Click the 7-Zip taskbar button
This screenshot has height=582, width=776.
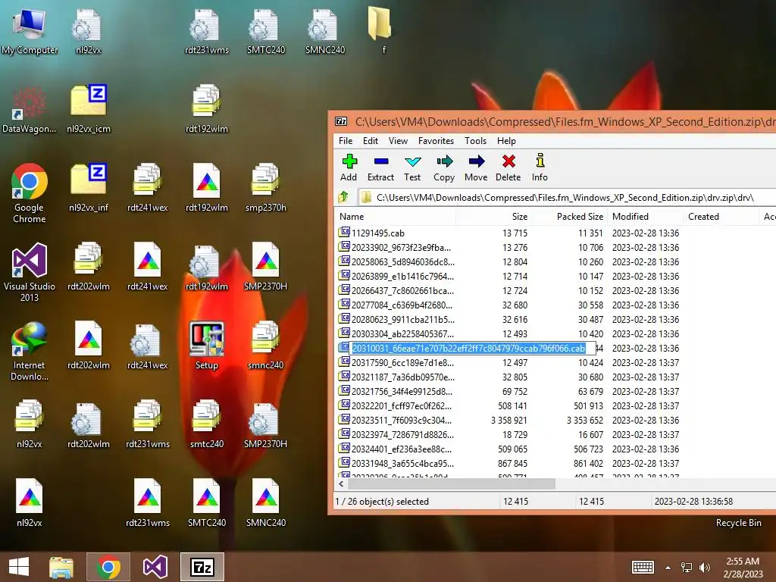coord(202,567)
